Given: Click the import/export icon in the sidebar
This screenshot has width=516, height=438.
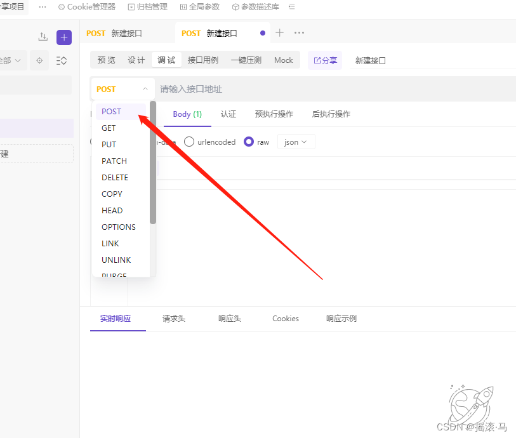Looking at the screenshot, I should [x=42, y=37].
